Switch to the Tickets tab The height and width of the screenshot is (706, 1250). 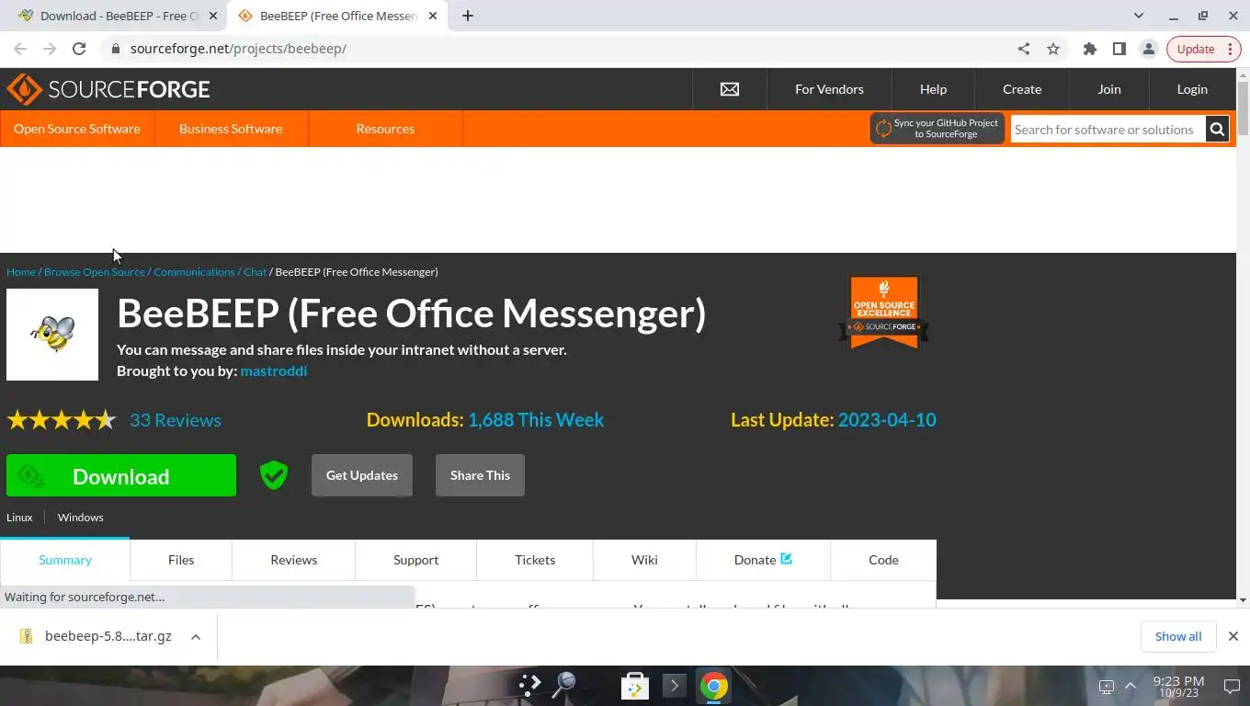[x=535, y=559]
